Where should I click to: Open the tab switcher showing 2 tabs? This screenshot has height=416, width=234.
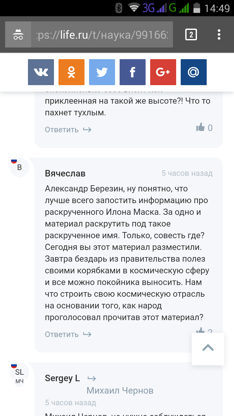point(191,34)
